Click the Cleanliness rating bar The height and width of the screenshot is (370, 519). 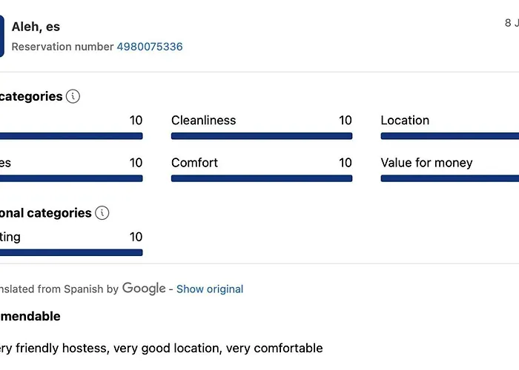coord(261,136)
